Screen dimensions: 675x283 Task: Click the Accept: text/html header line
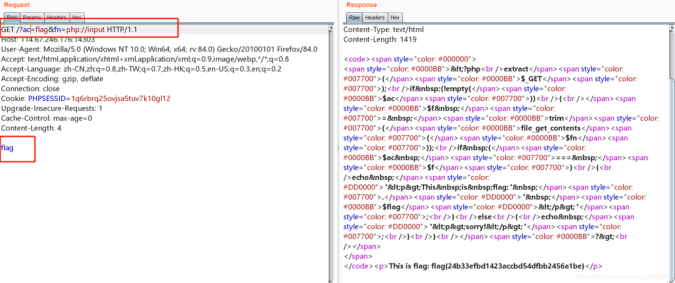tap(145, 59)
